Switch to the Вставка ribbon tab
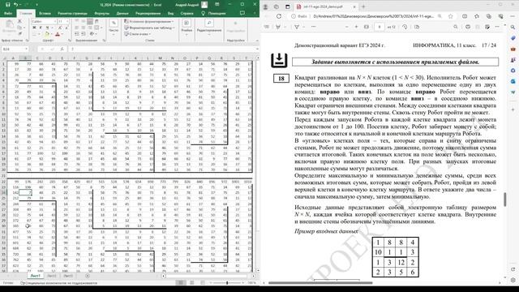Viewport: 519px width, 292px height. 45,13
